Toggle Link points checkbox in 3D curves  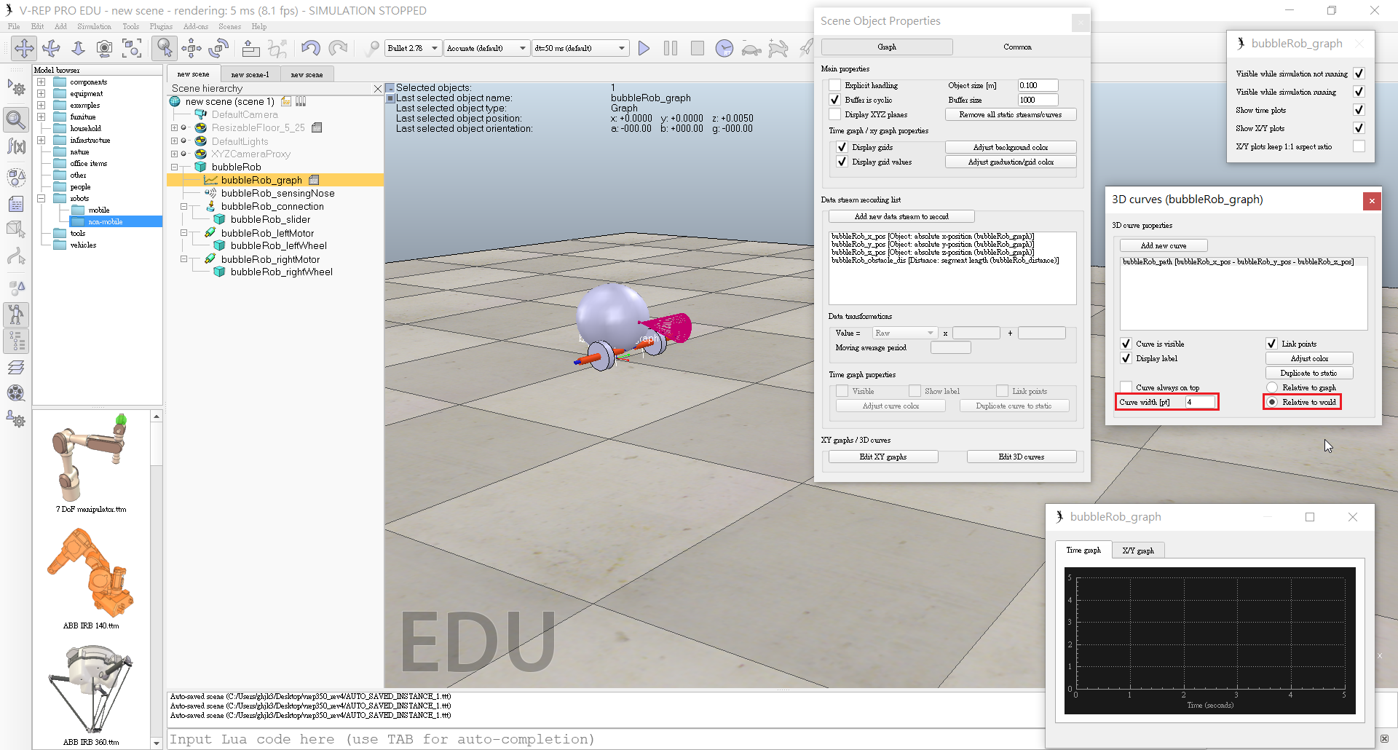coord(1271,344)
